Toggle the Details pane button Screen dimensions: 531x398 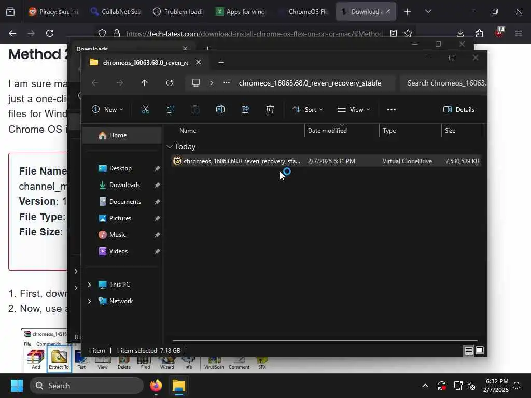coord(459,110)
